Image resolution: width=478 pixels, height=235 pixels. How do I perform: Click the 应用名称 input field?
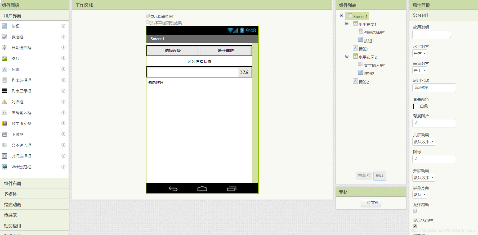pyautogui.click(x=434, y=87)
